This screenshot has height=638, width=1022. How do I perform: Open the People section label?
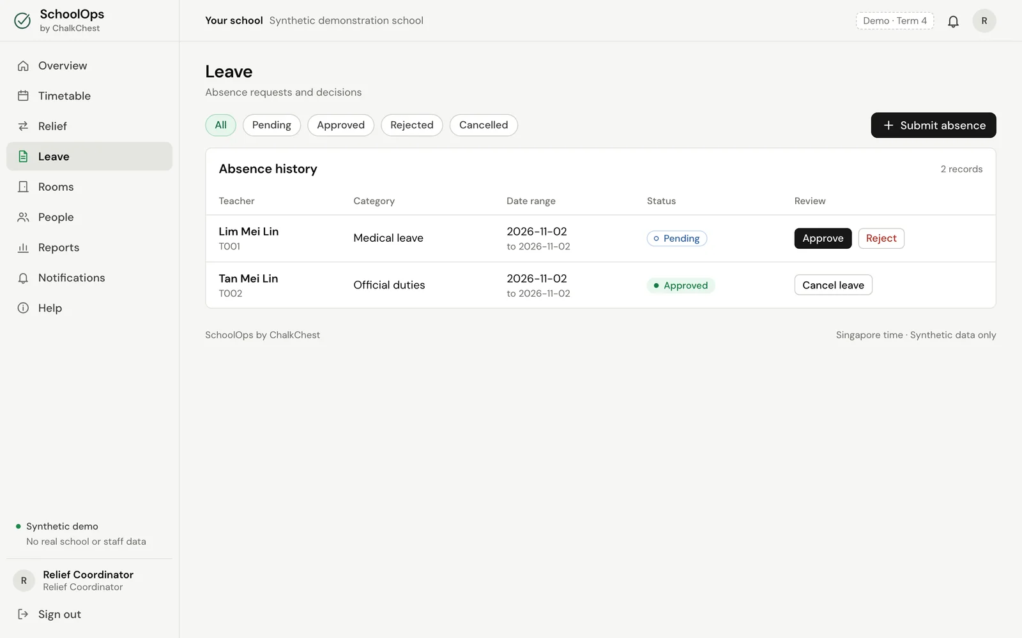(x=56, y=217)
